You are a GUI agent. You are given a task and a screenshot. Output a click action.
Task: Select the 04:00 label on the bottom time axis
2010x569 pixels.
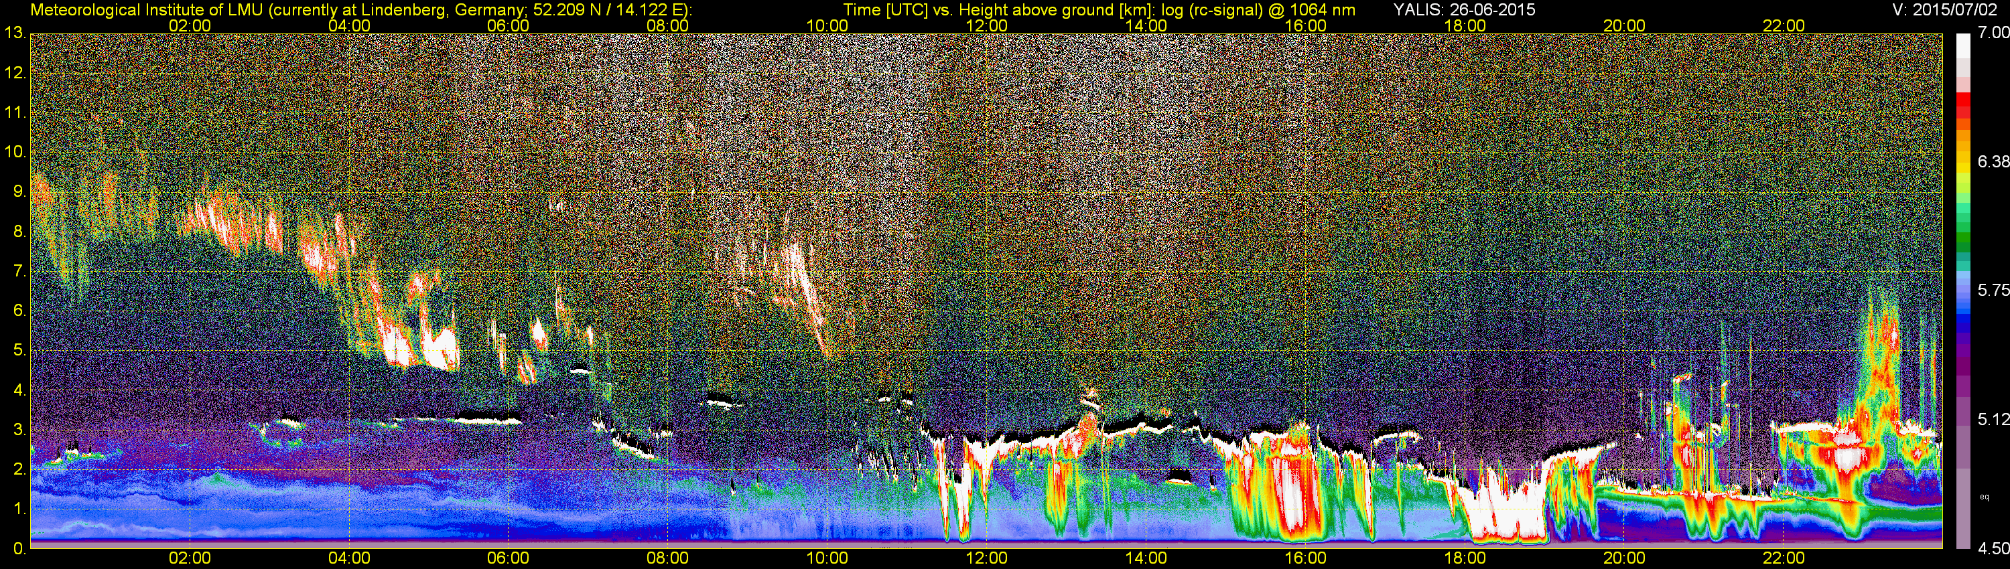[349, 558]
